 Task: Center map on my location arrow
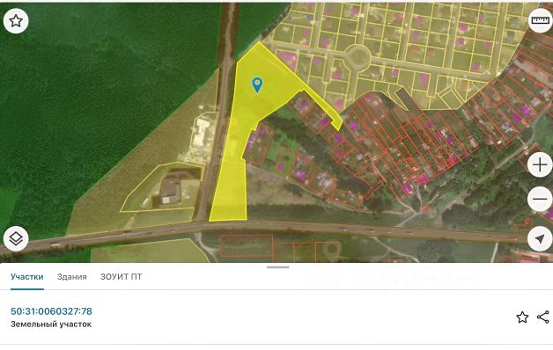[x=540, y=239]
